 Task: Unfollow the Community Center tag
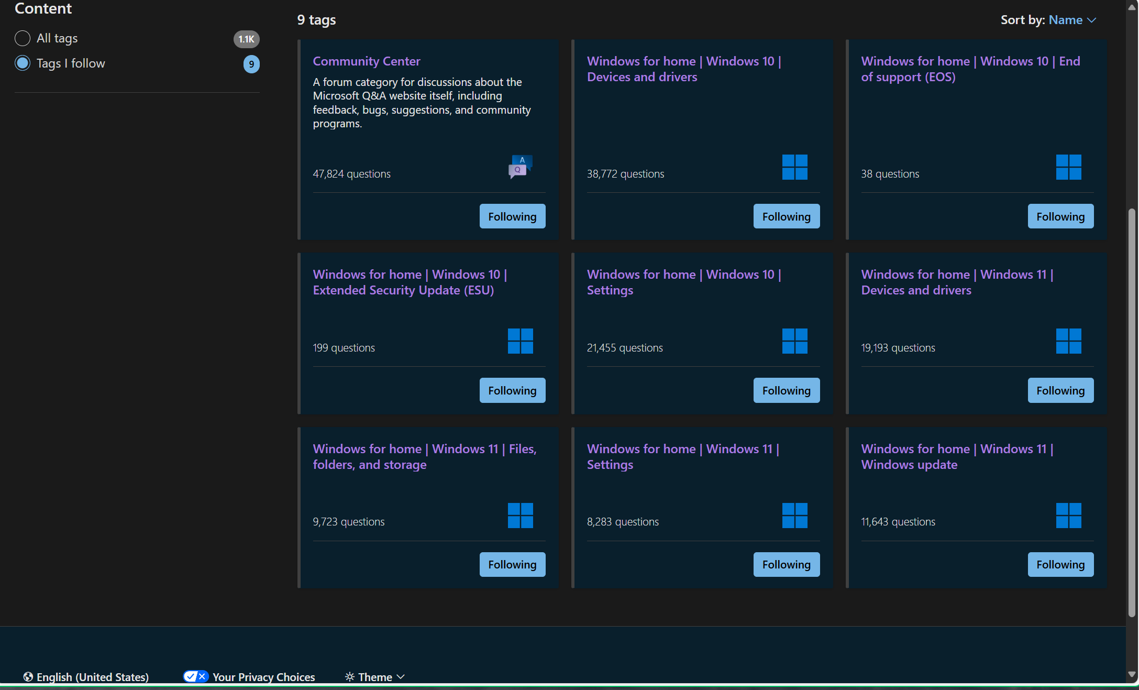point(512,216)
